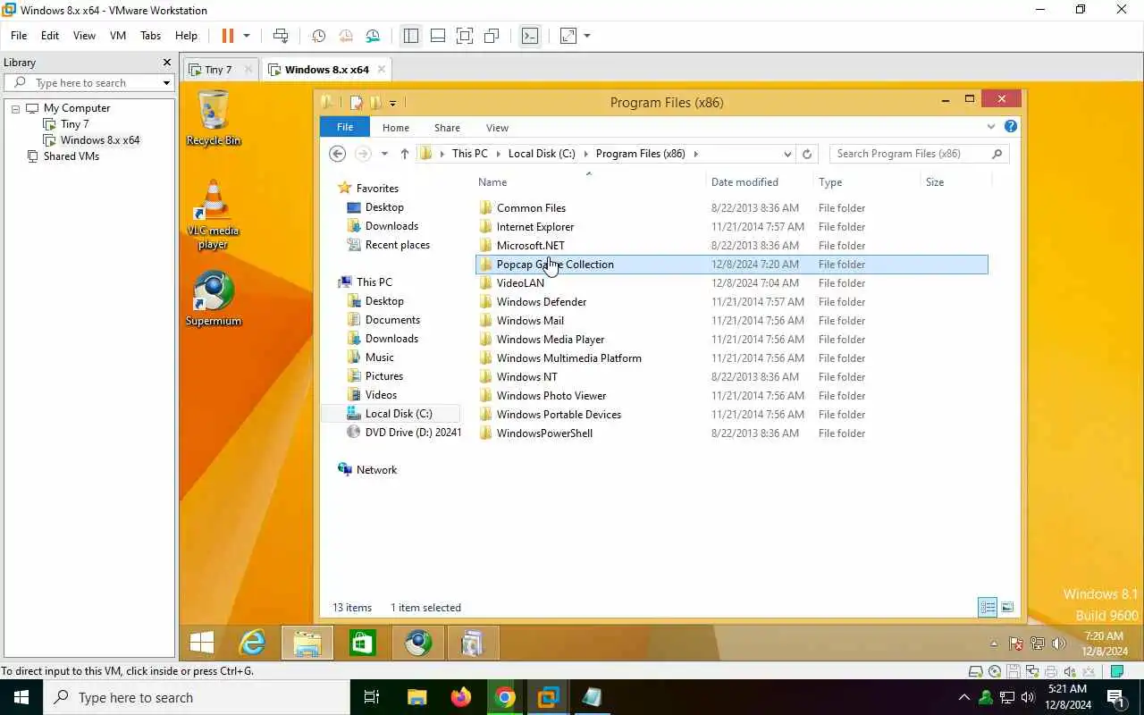Image resolution: width=1144 pixels, height=715 pixels.
Task: Open the Explorer Share ribbon tab
Action: (447, 128)
